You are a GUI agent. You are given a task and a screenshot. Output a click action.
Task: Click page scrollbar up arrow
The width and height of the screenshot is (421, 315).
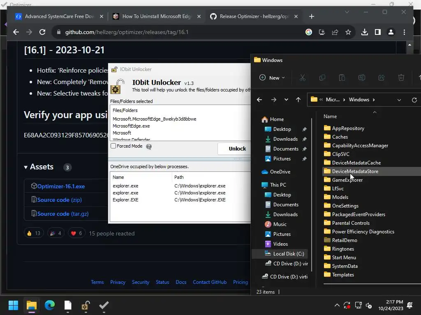click(409, 45)
